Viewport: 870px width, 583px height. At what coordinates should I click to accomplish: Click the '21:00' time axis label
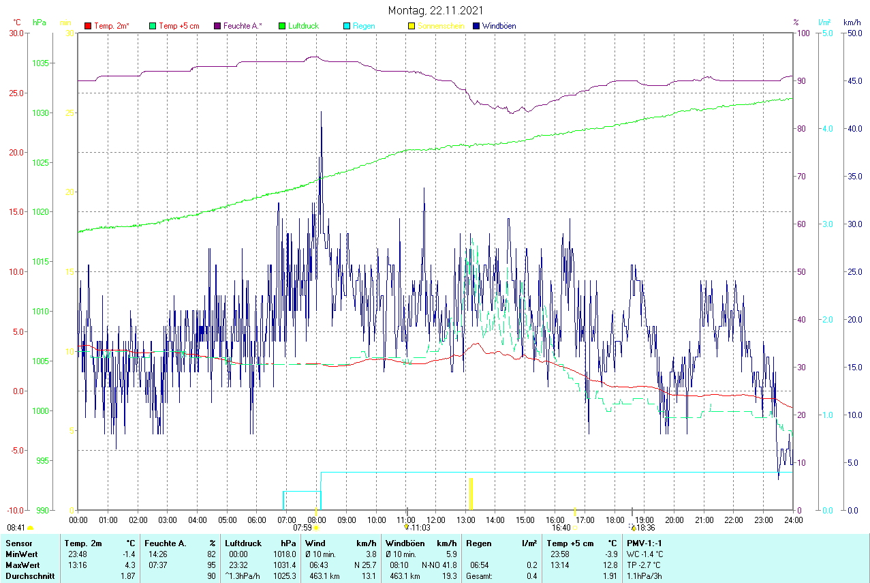pos(704,520)
